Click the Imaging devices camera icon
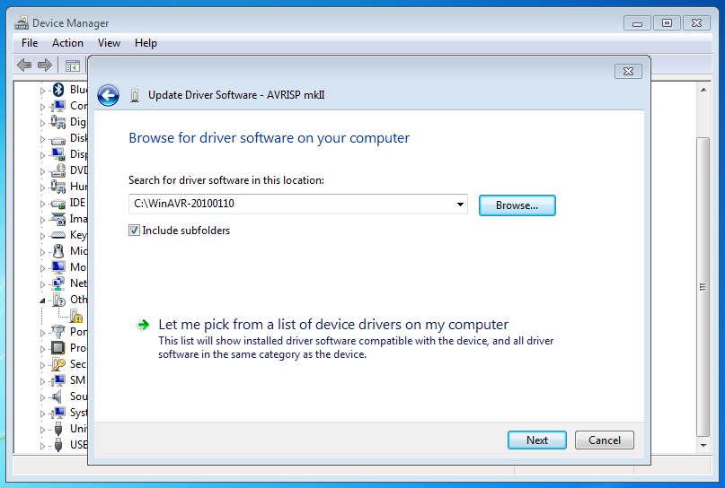This screenshot has width=725, height=488. coord(58,219)
